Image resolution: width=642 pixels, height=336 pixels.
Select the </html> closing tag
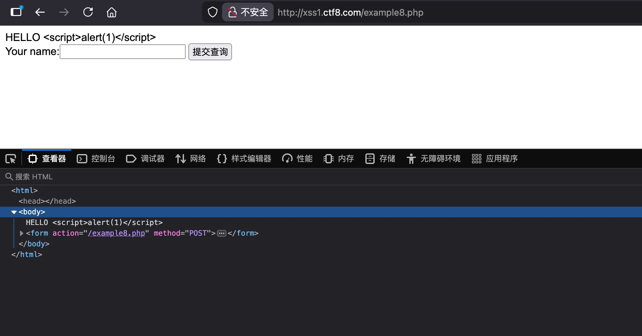(27, 254)
